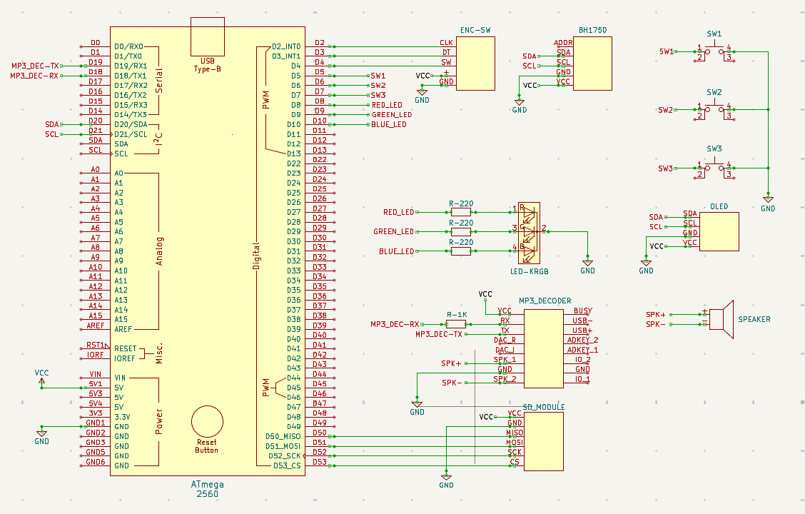Select the speaker symbol
This screenshot has height=514, width=805.
722,319
